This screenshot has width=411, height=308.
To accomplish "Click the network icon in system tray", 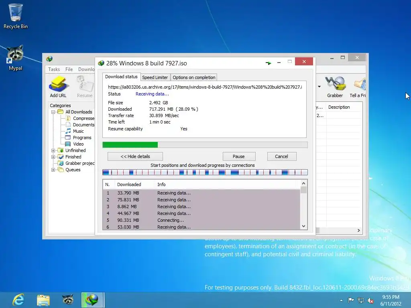I will (x=361, y=300).
